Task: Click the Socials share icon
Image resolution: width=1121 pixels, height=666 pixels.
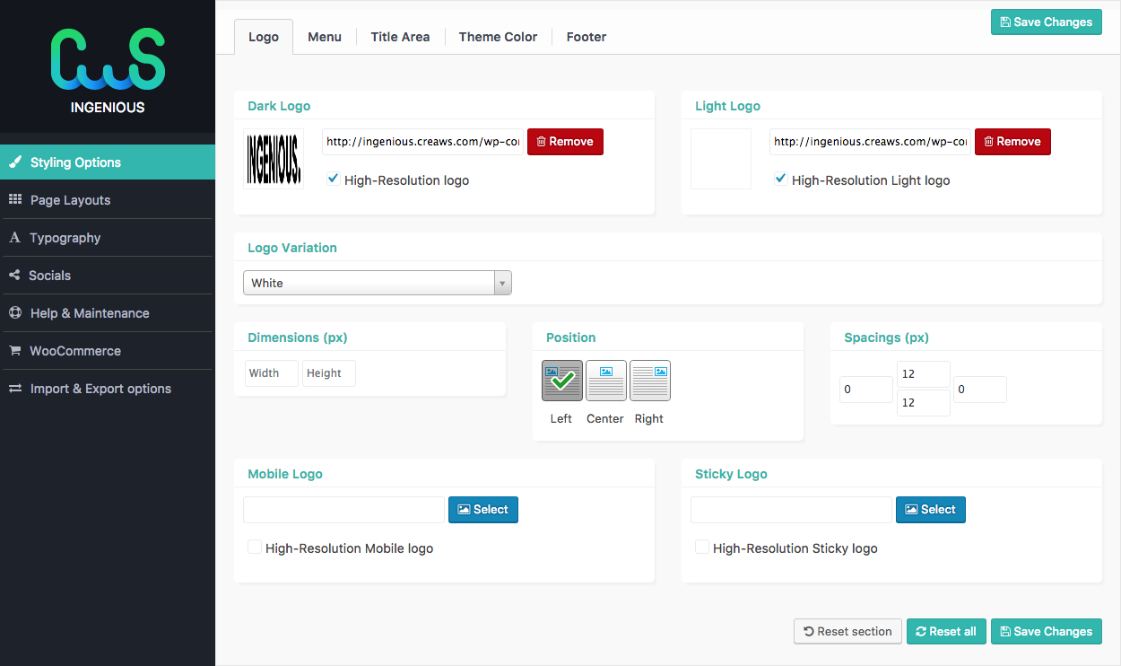Action: [14, 276]
